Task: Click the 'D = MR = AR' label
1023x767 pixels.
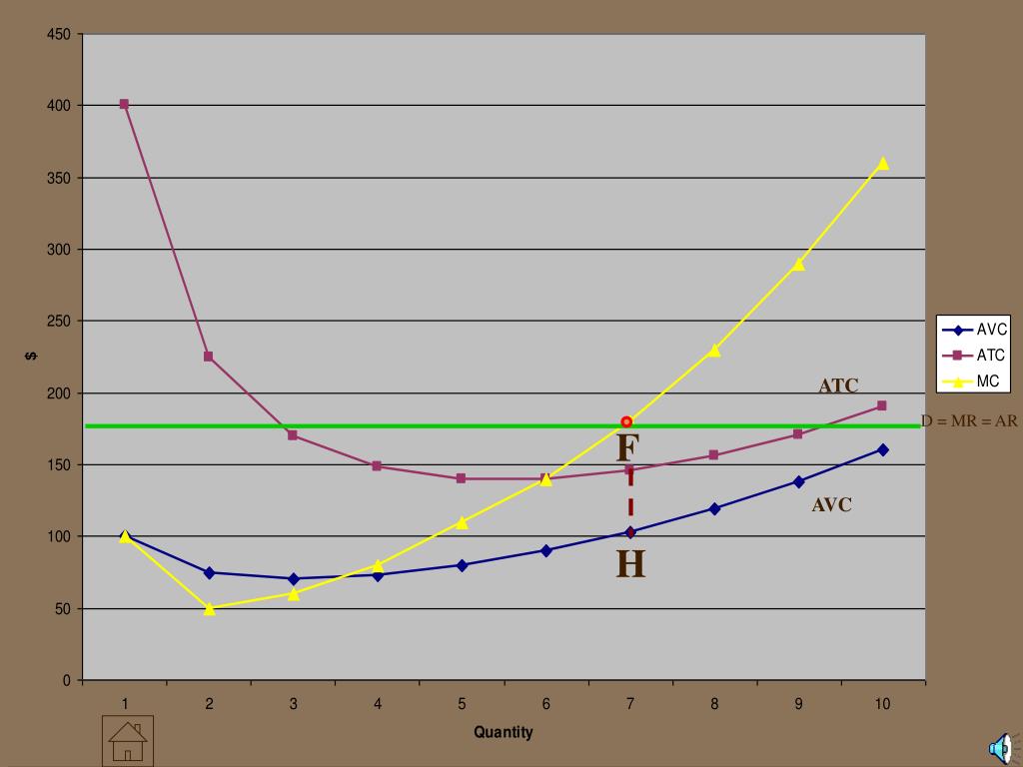Action: pos(969,421)
